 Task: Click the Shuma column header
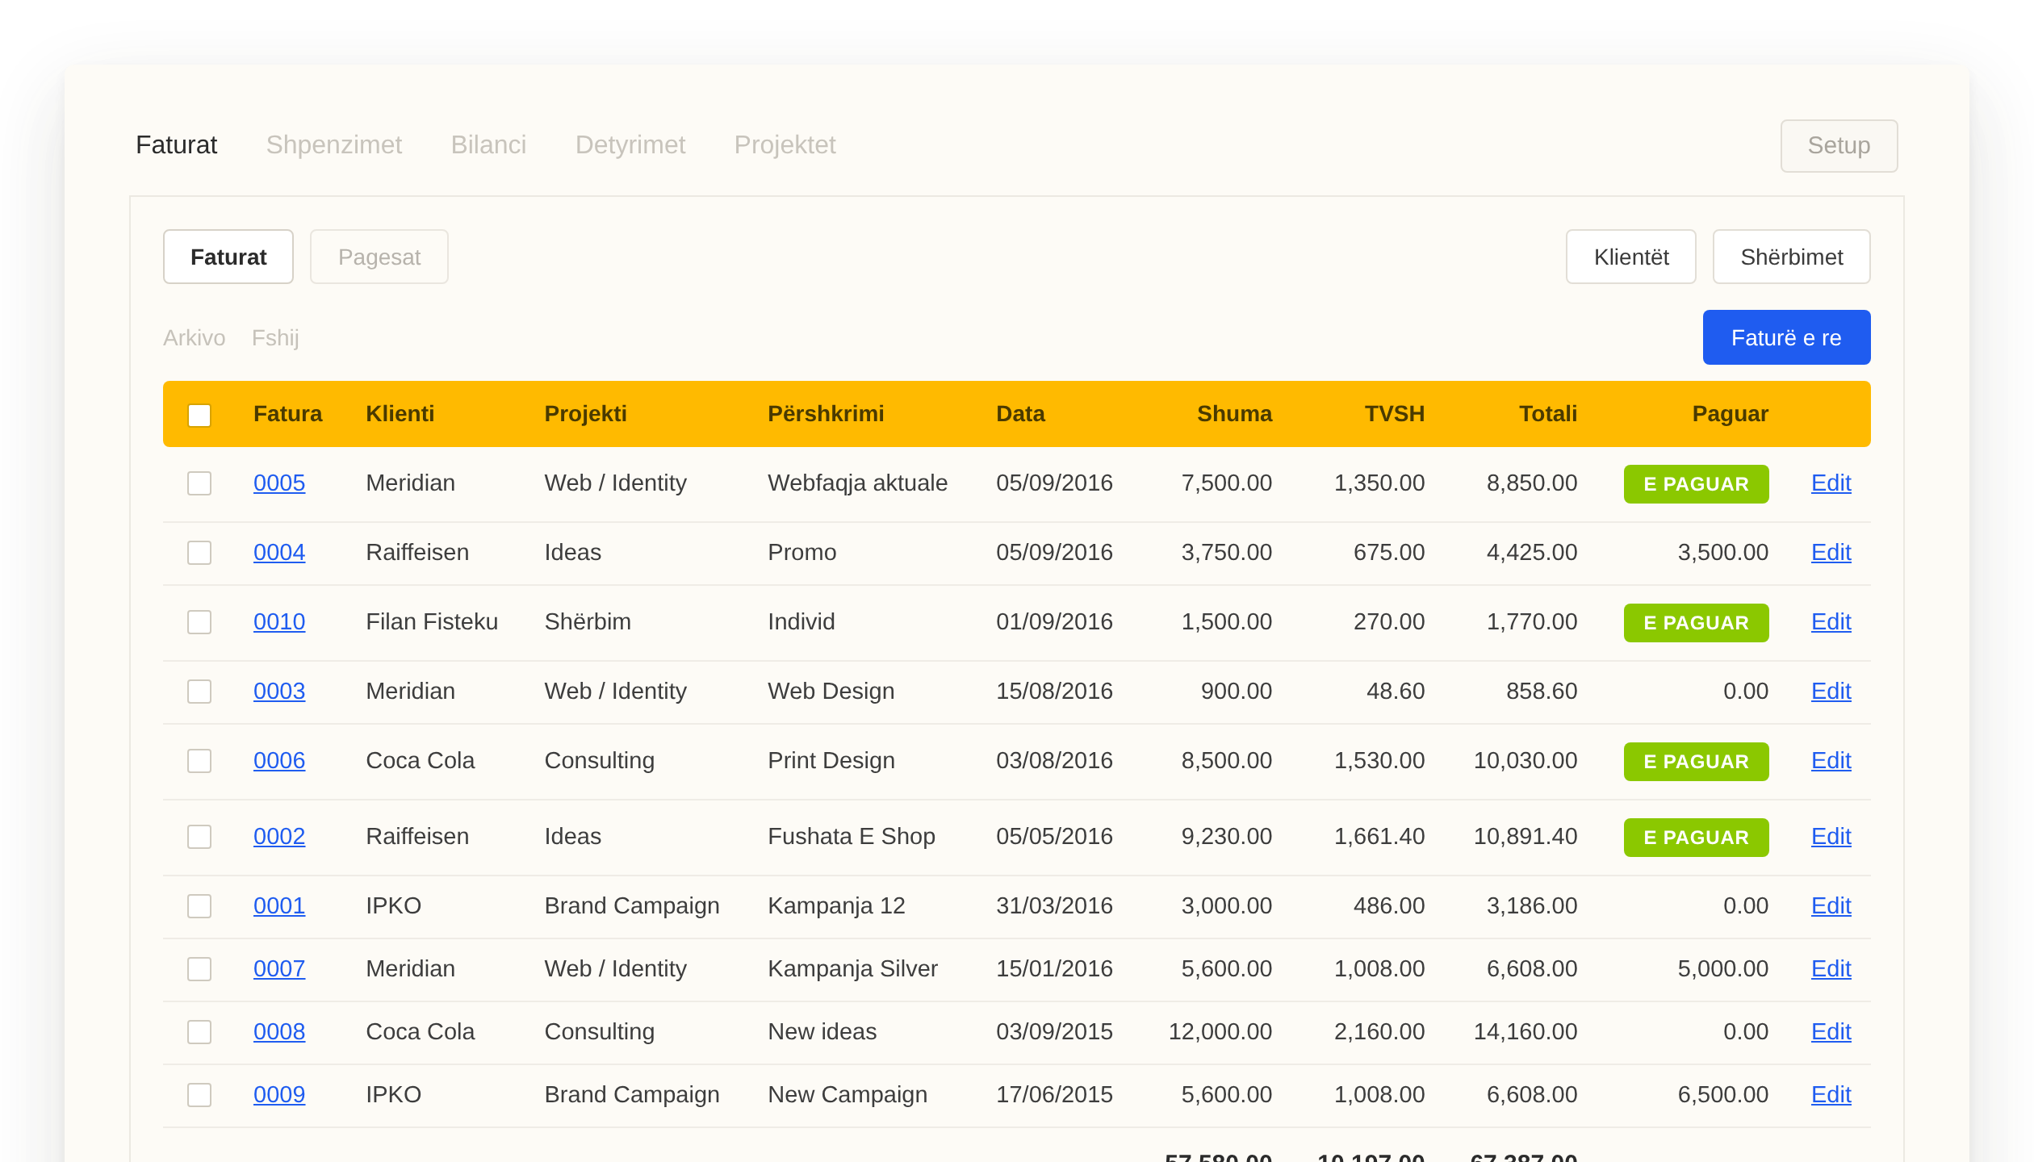(x=1234, y=414)
